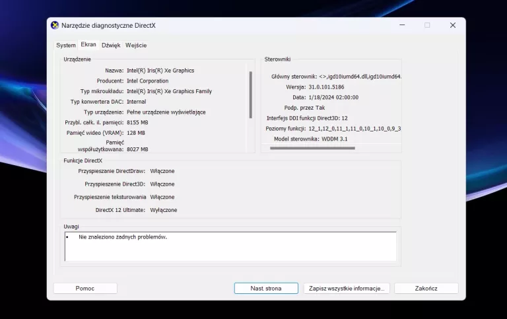Click DirectDraw acceleration 'Włączone' status
The width and height of the screenshot is (507, 319).
tap(162, 171)
